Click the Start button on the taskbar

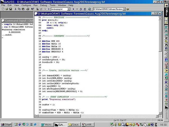coord(6,125)
